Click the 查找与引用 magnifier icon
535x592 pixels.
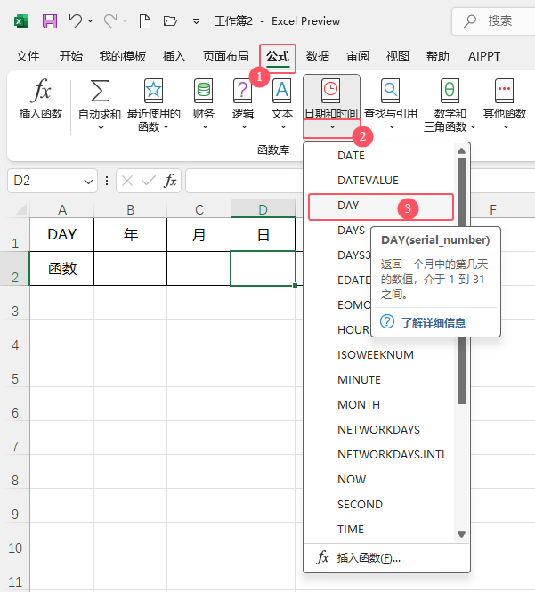(390, 91)
